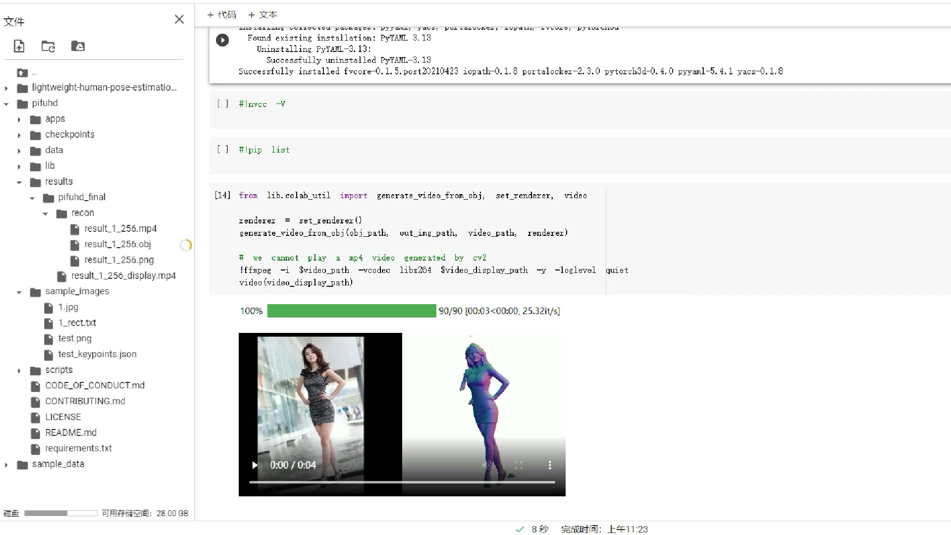Click the mount Google Drive icon
The image size is (951, 535).
[78, 46]
